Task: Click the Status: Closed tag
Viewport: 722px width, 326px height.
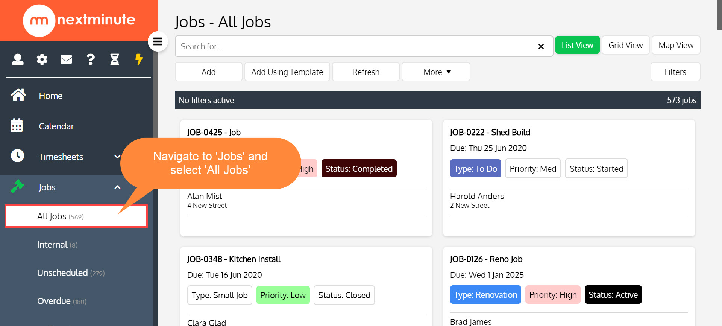Action: tap(344, 295)
